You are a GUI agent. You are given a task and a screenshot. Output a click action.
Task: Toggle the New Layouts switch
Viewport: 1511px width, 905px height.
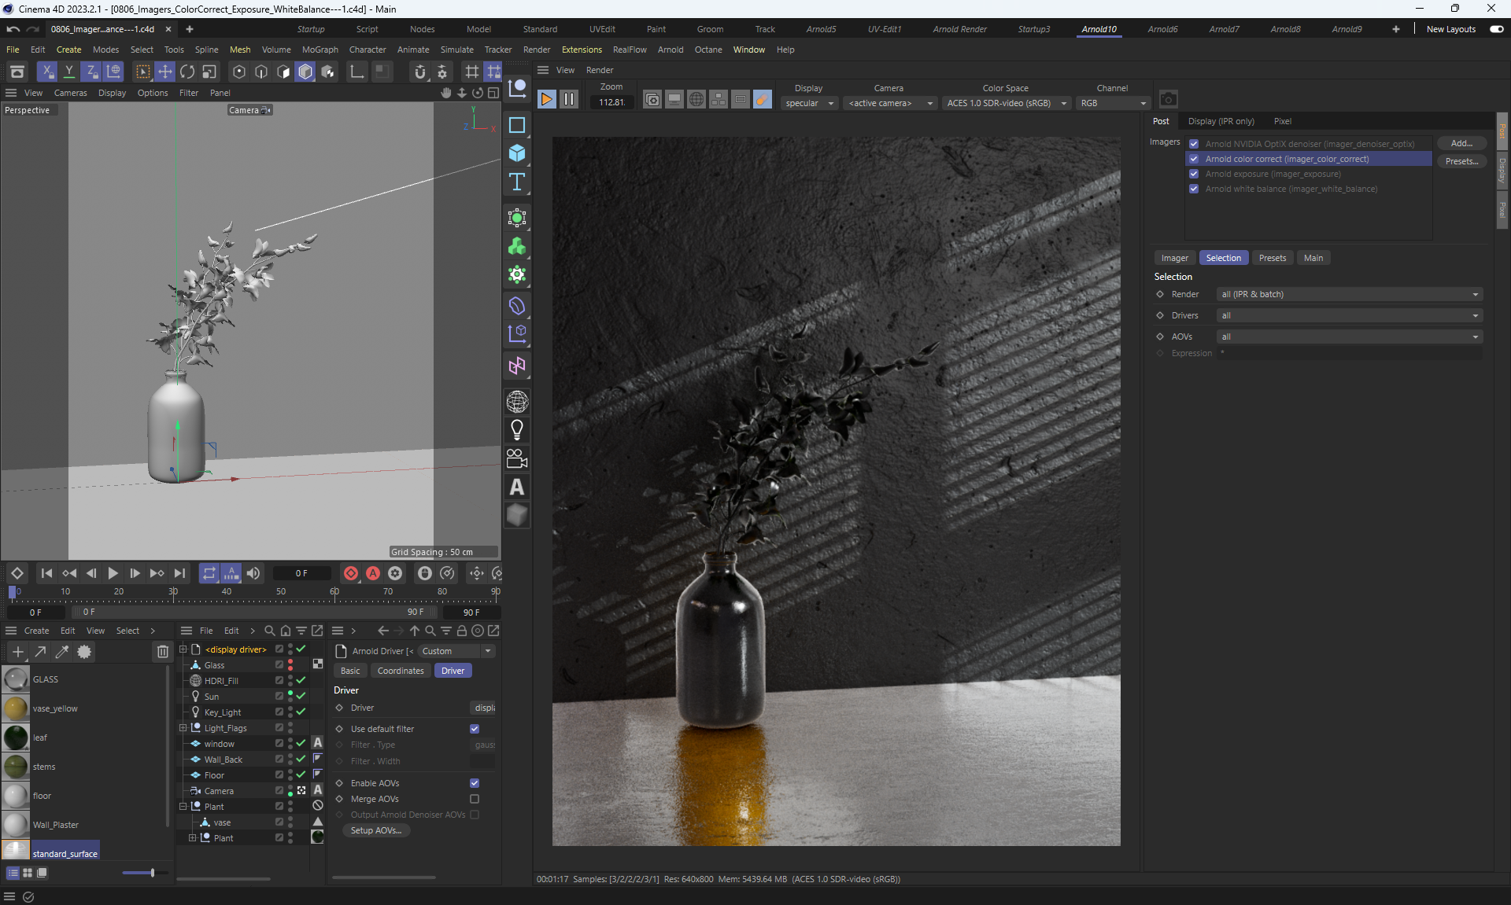[1496, 29]
